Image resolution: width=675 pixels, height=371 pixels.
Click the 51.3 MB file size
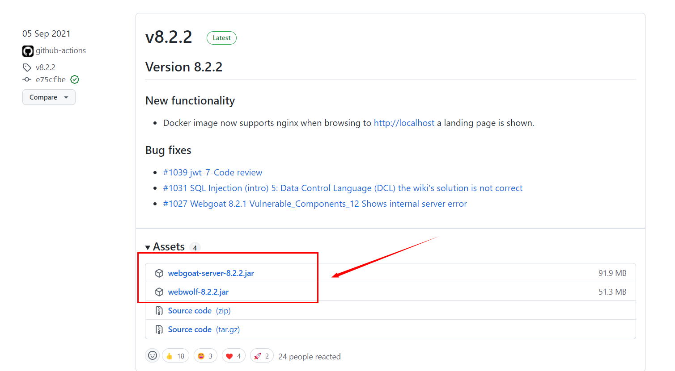click(612, 292)
